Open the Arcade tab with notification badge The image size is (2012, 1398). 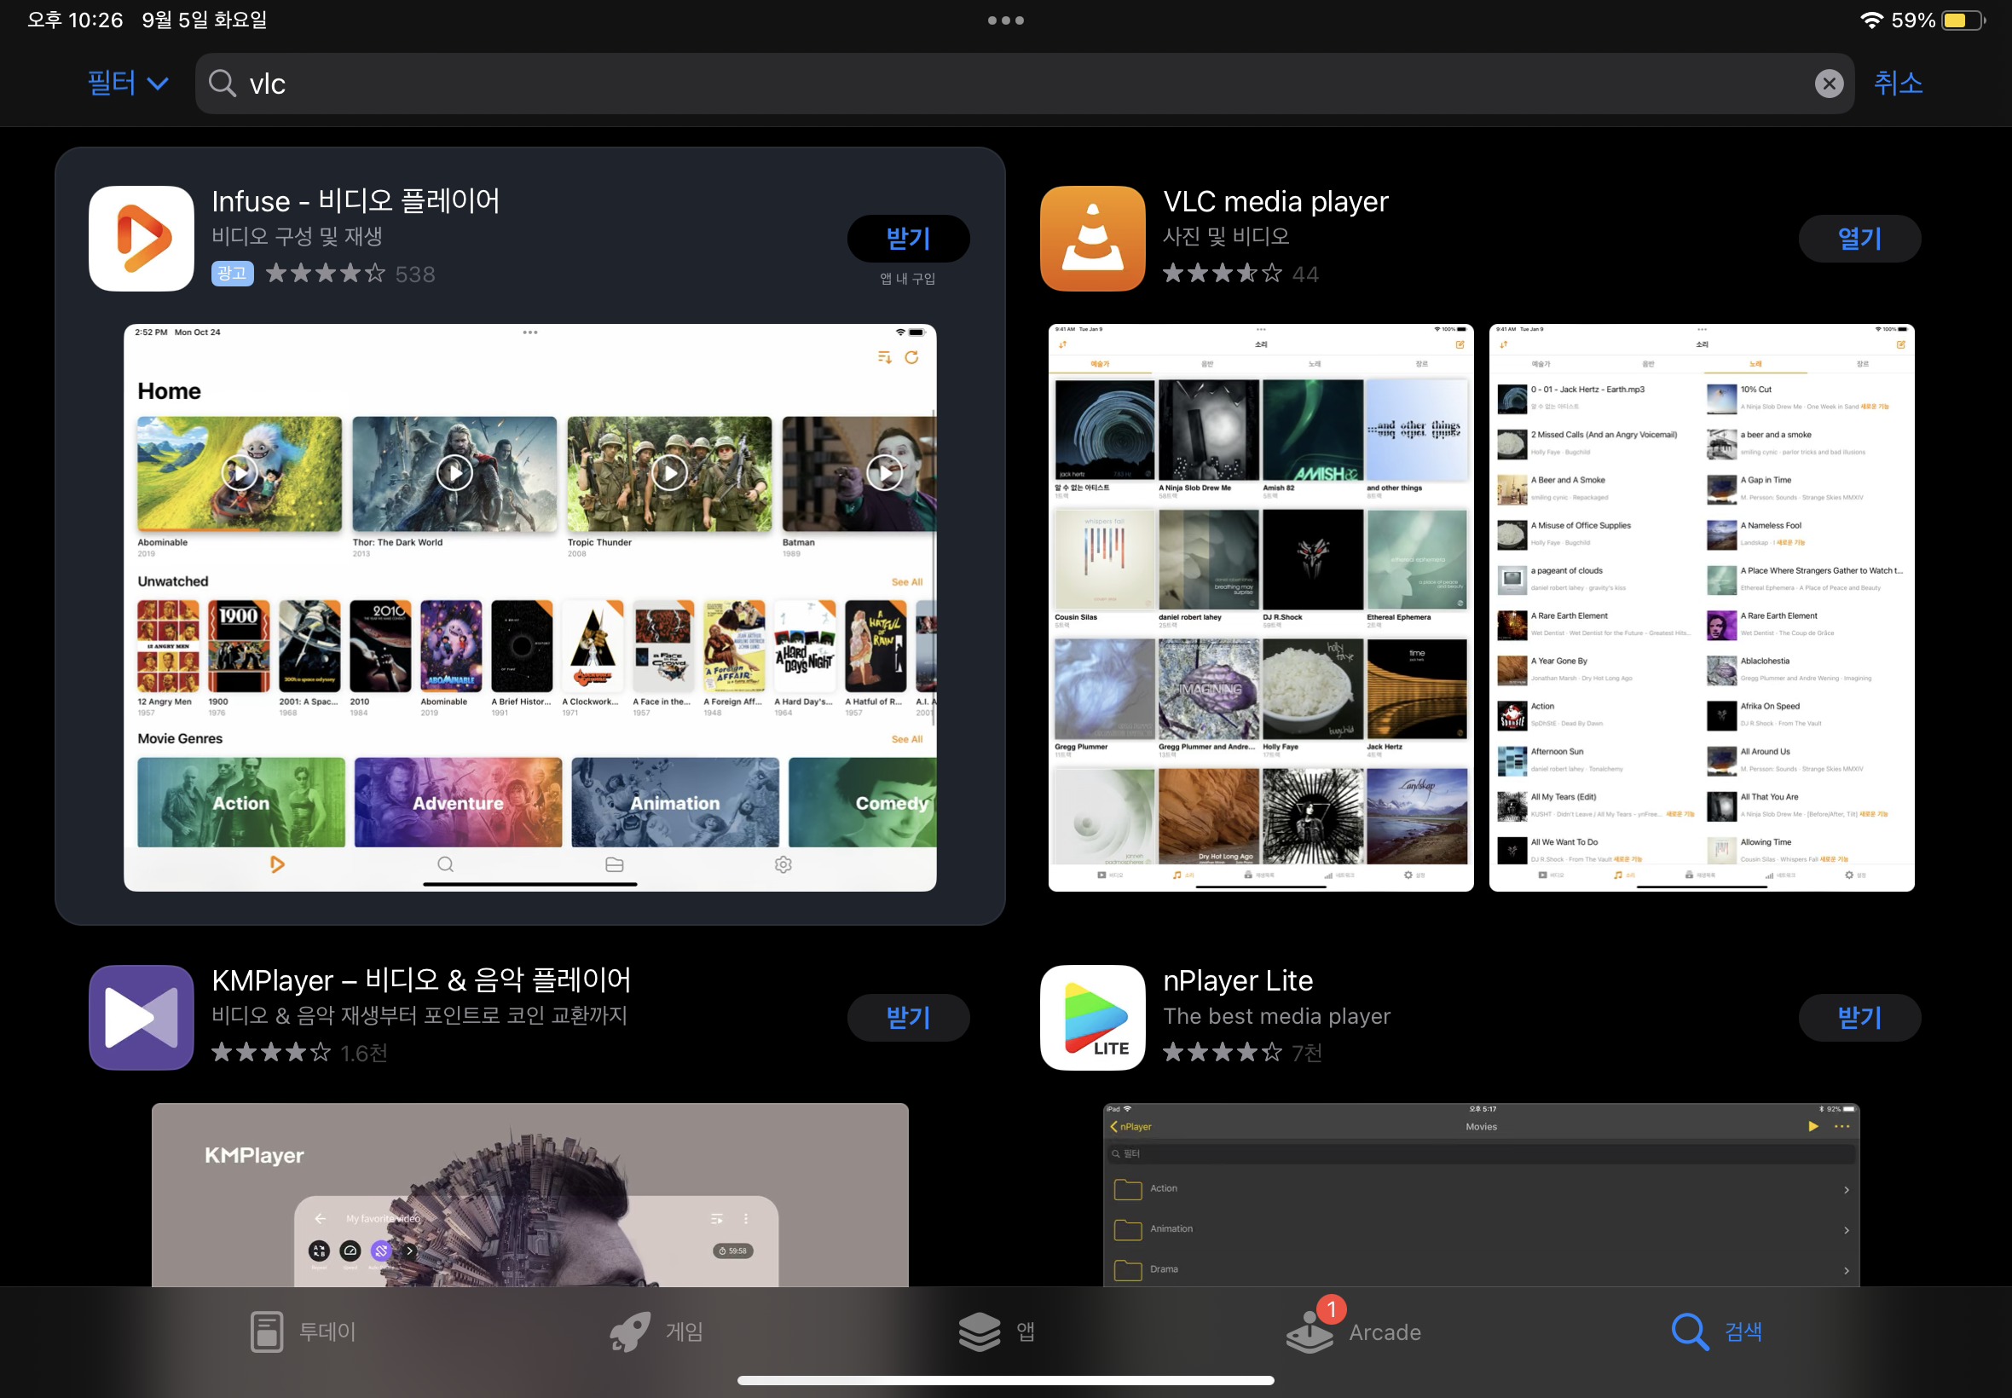pos(1353,1332)
